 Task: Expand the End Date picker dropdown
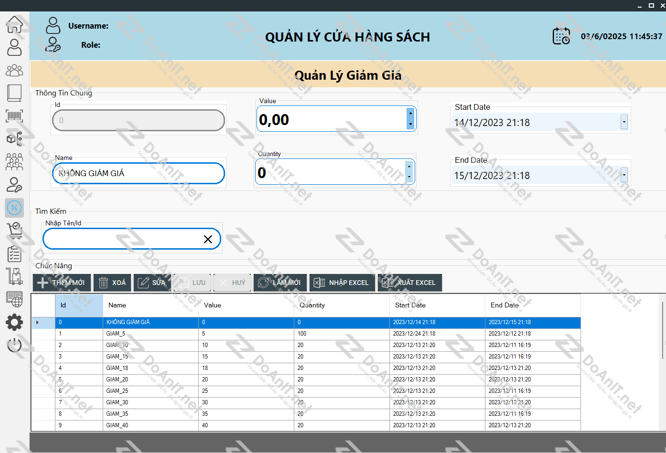[x=624, y=175]
